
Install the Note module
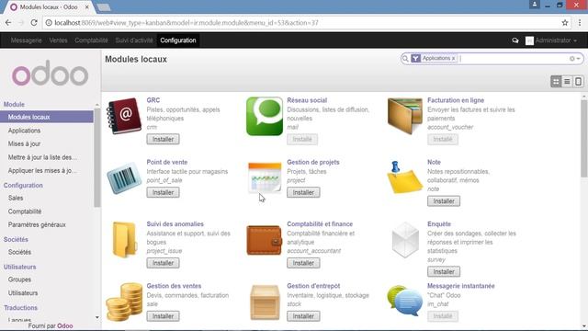pos(444,201)
